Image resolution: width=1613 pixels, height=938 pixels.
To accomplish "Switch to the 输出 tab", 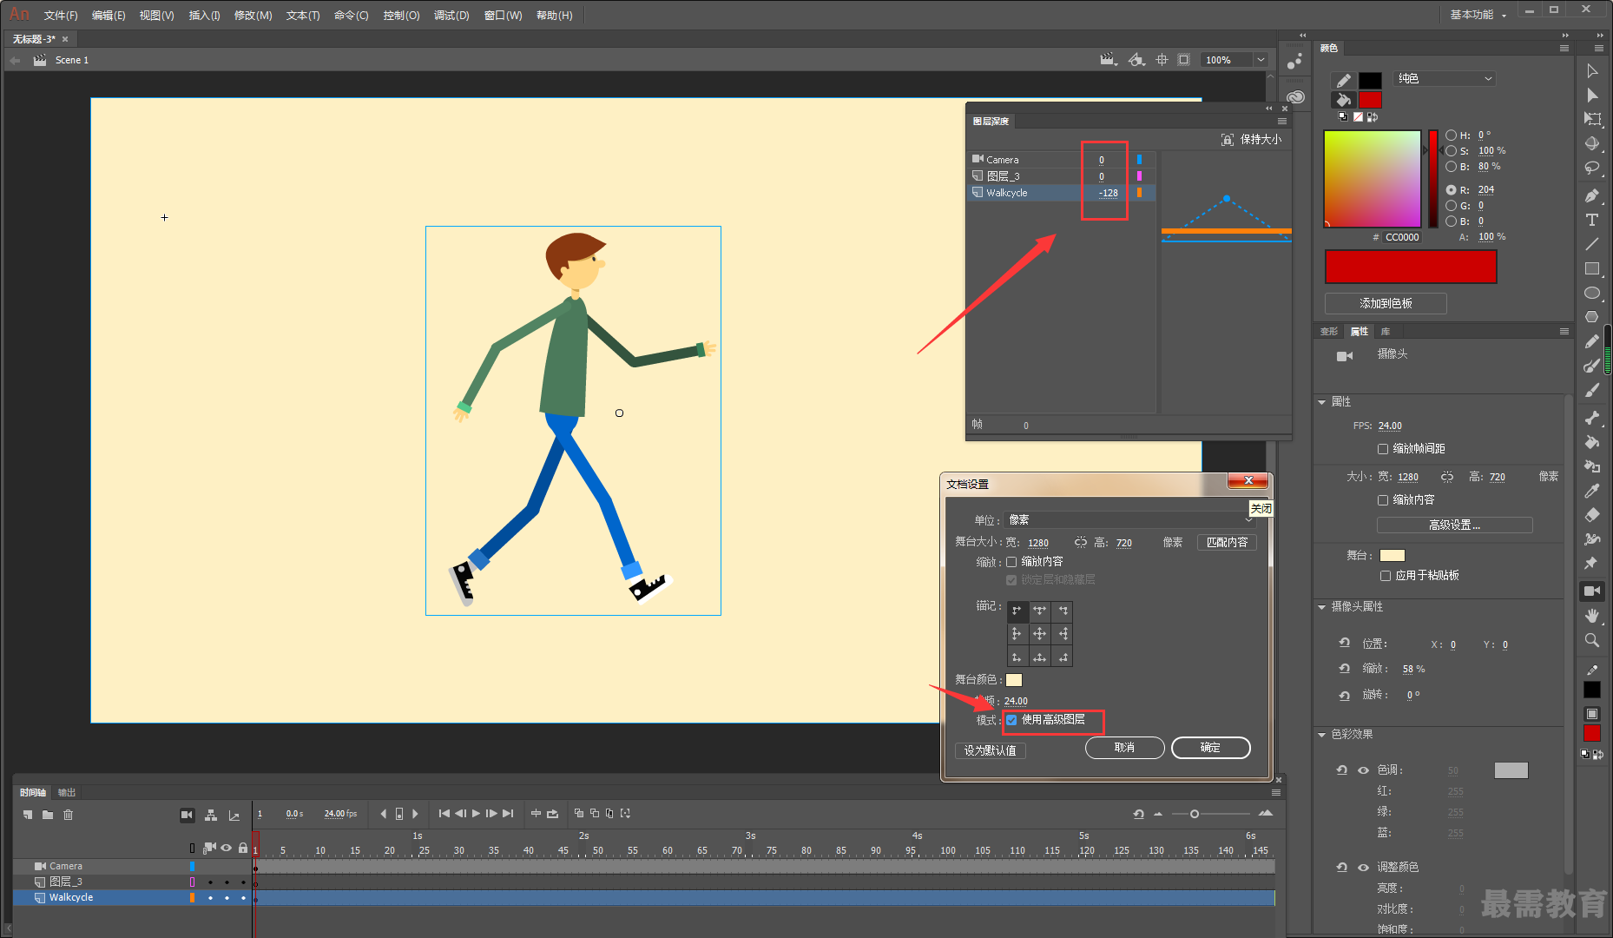I will click(67, 792).
